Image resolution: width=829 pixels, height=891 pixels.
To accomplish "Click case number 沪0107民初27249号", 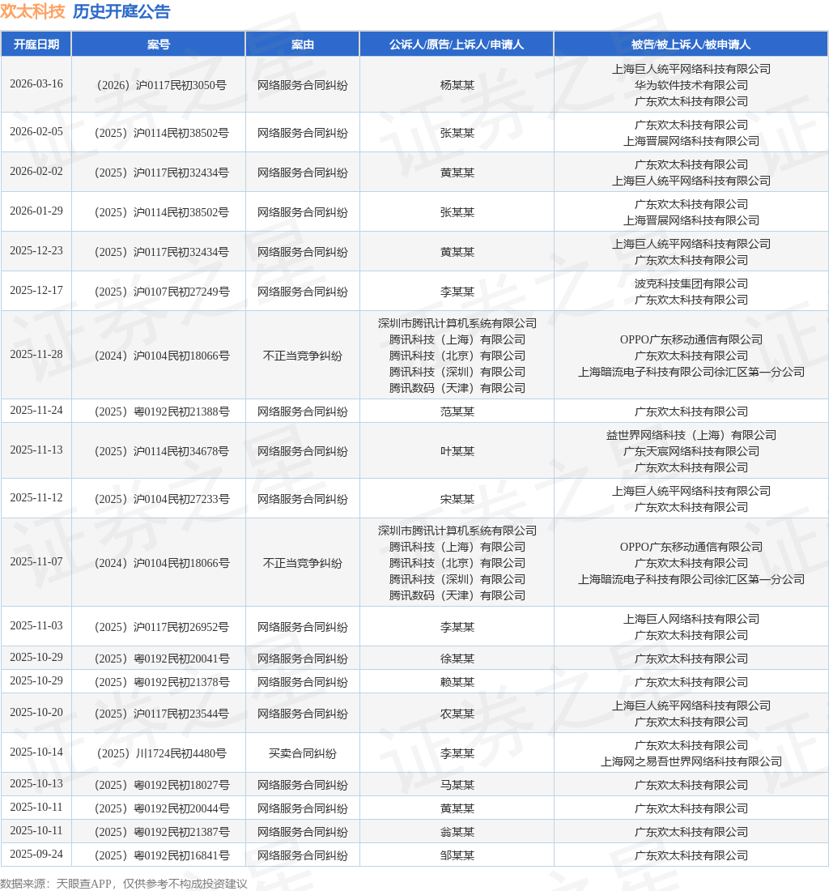I will pos(161,292).
